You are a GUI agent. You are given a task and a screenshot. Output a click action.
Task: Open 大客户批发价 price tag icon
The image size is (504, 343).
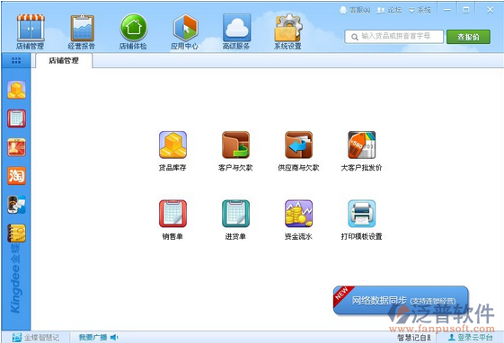click(x=362, y=145)
